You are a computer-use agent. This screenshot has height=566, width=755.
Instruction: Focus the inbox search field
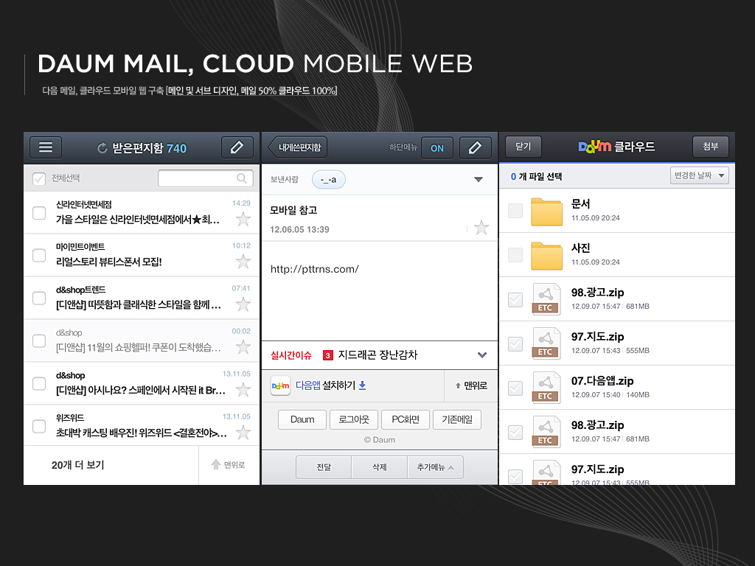[206, 178]
